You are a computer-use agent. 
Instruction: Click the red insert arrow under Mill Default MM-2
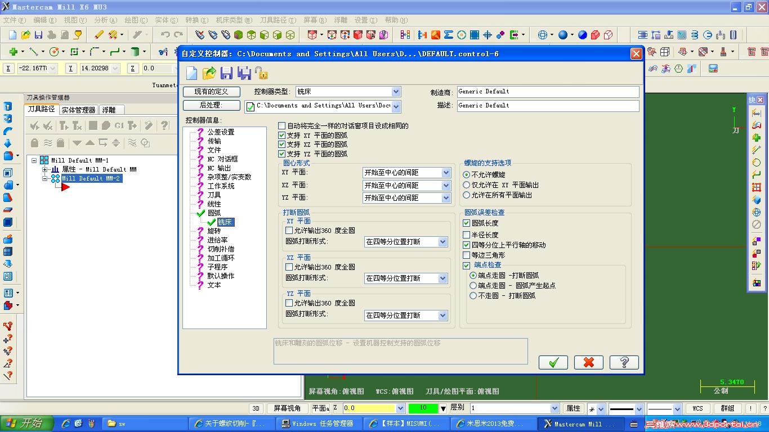[x=65, y=187]
